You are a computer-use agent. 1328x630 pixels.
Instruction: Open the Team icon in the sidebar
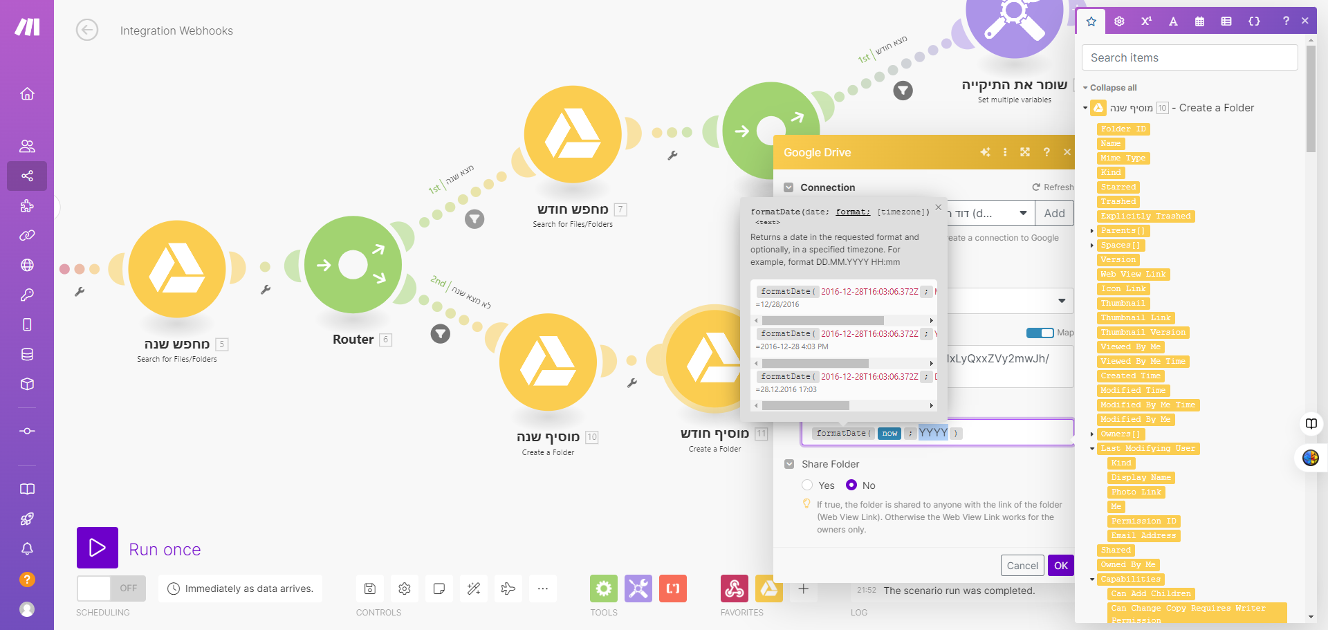[27, 146]
